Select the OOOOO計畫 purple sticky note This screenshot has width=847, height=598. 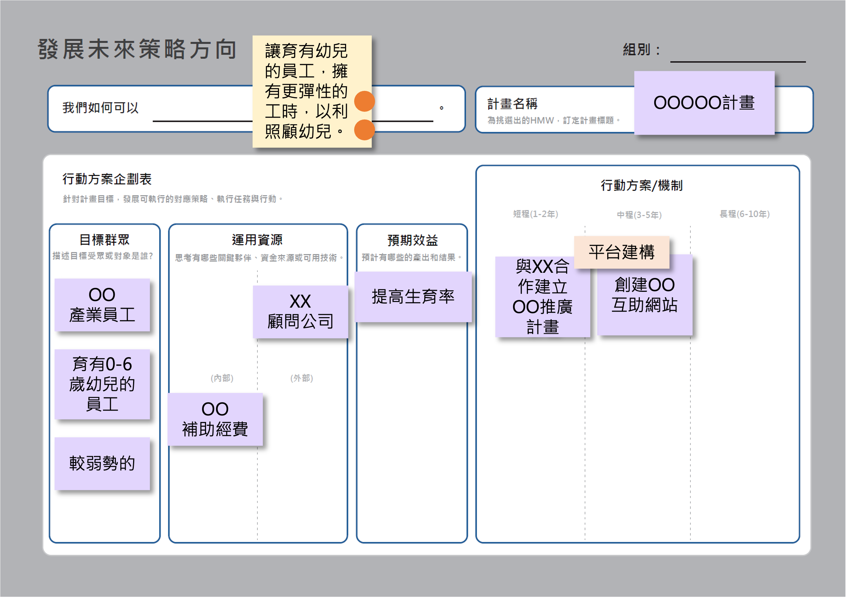point(704,103)
